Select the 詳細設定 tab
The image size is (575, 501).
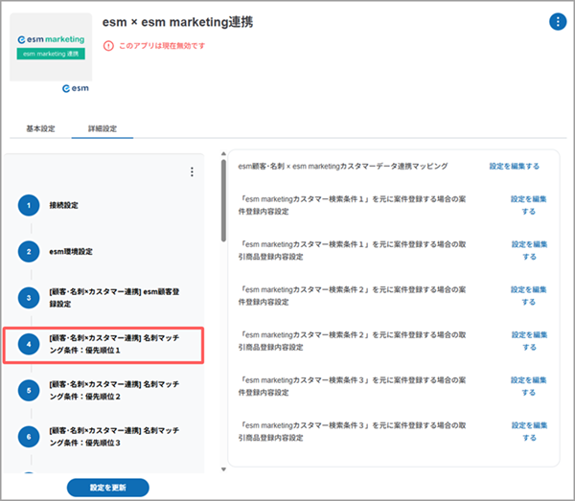tap(102, 128)
